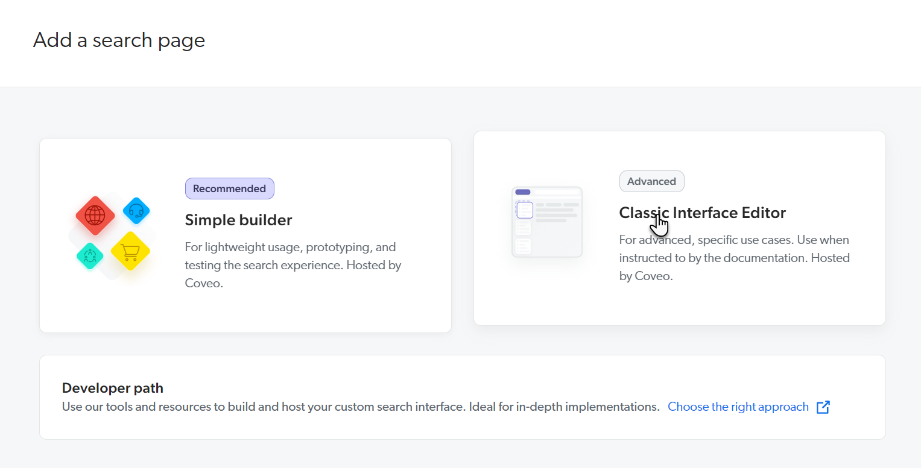Click the Recommended badge

pos(230,189)
